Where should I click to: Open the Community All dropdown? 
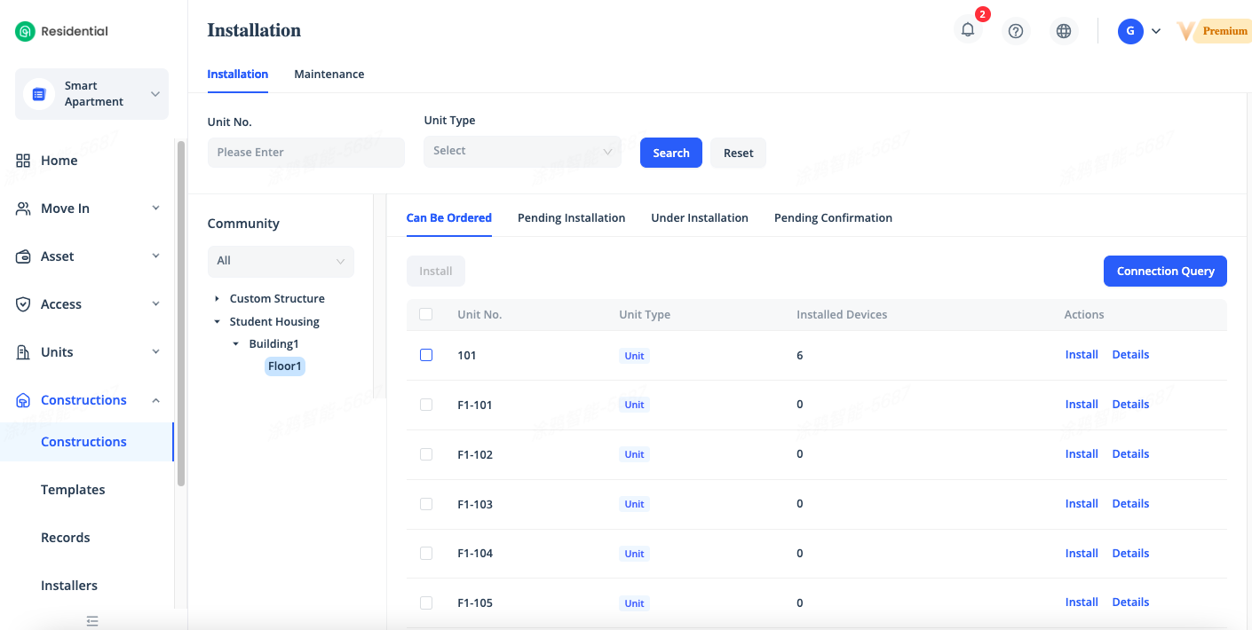pyautogui.click(x=281, y=261)
